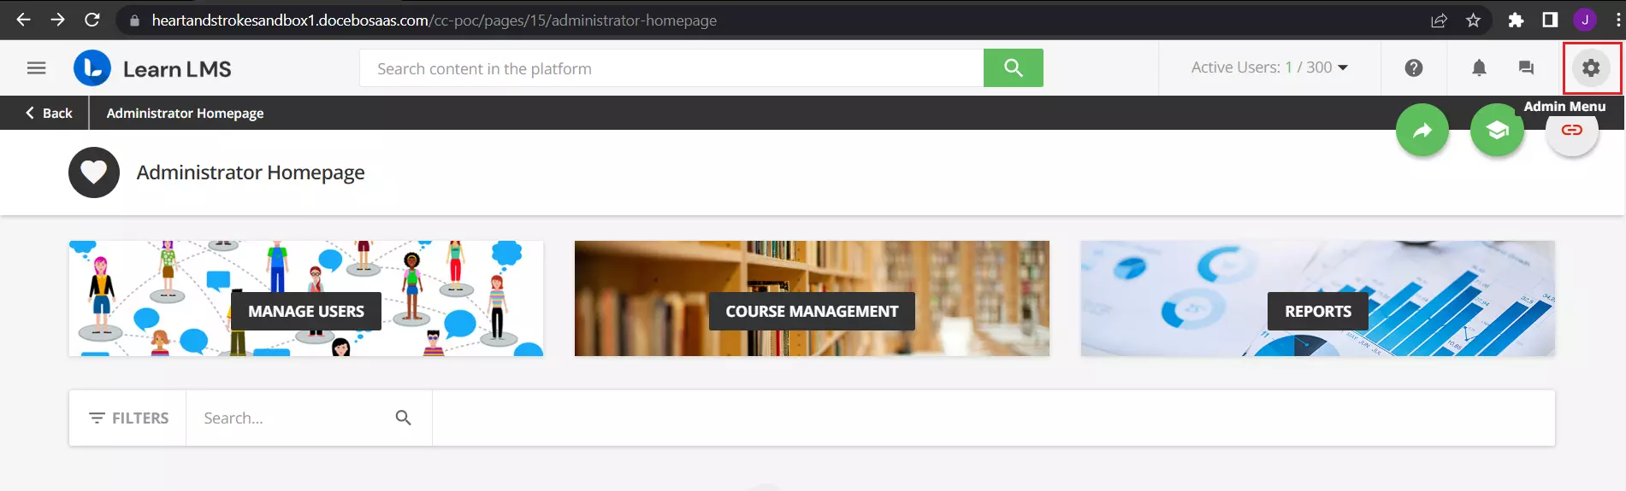Viewport: 1626px width, 491px height.
Task: Open the notifications bell
Action: [1479, 67]
